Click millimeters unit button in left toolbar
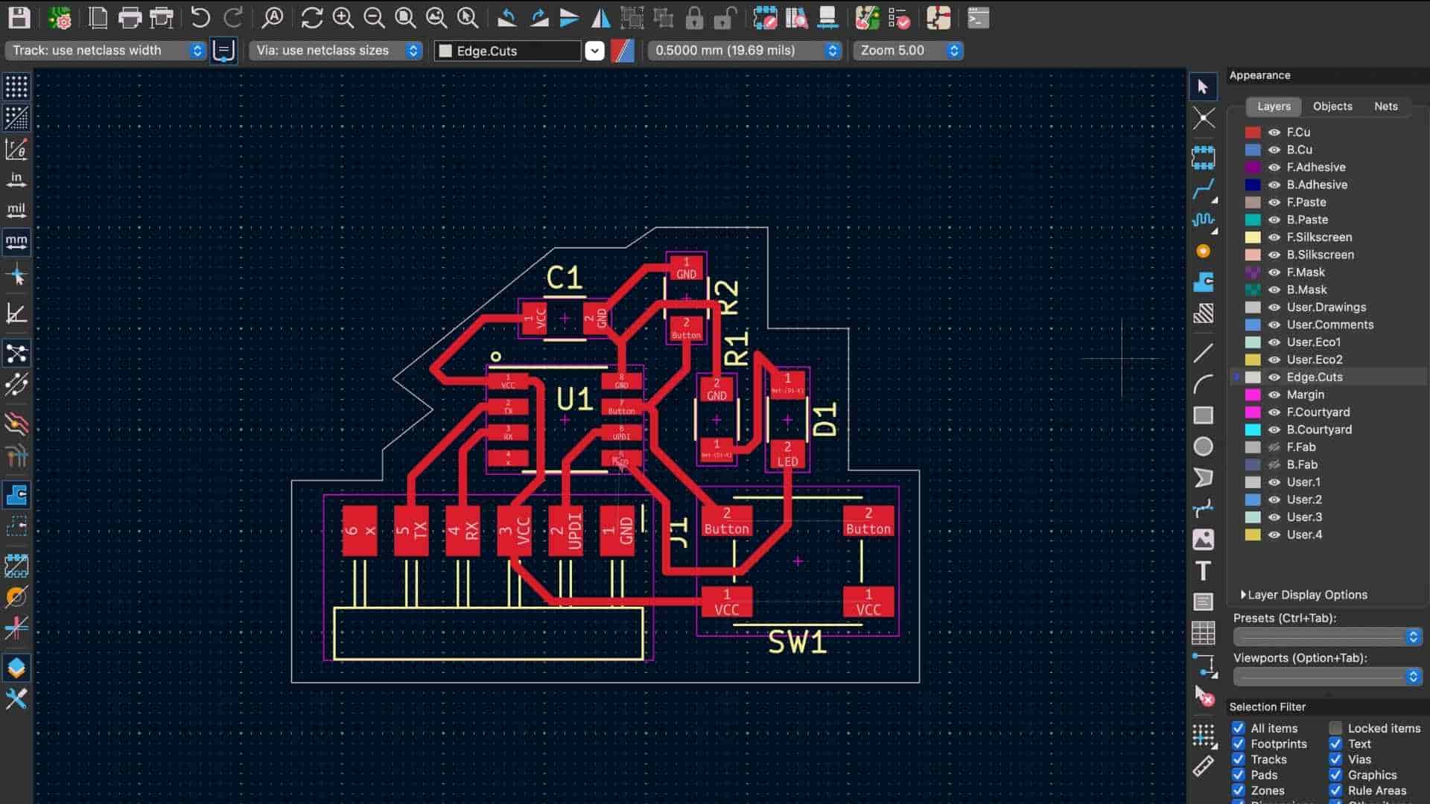The width and height of the screenshot is (1430, 804). click(16, 242)
